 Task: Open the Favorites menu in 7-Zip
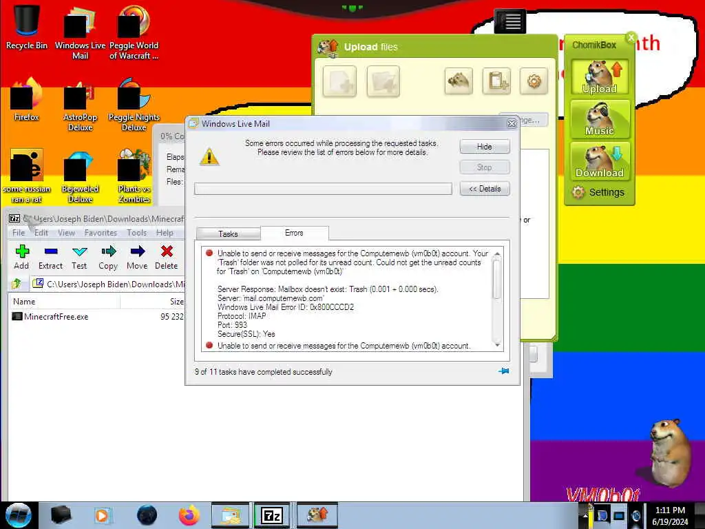point(101,233)
